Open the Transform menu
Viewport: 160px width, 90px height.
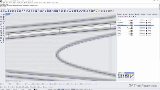coord(36,3)
